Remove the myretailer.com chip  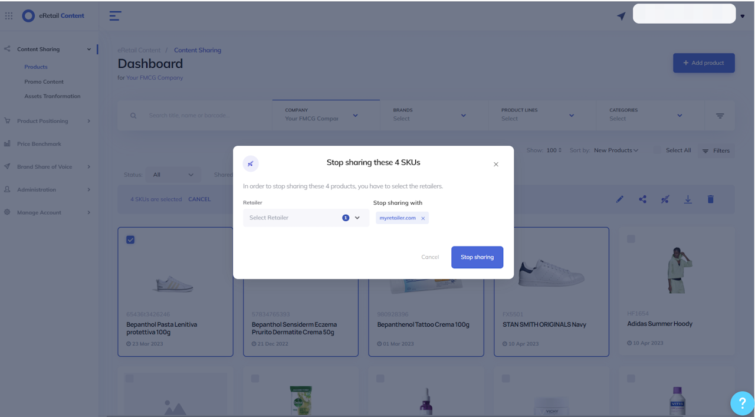pyautogui.click(x=423, y=218)
